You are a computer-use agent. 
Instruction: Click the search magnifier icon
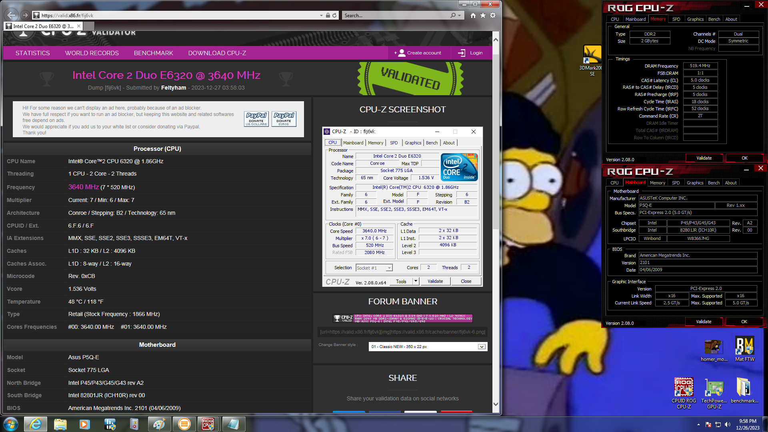[453, 15]
